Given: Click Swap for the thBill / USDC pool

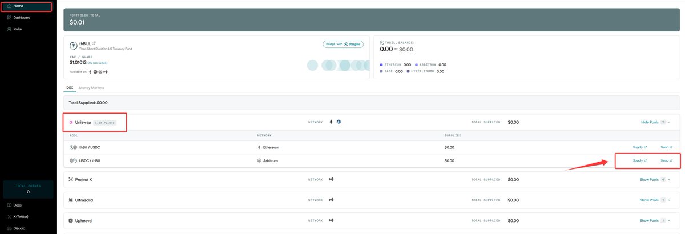Looking at the screenshot, I should [666, 147].
